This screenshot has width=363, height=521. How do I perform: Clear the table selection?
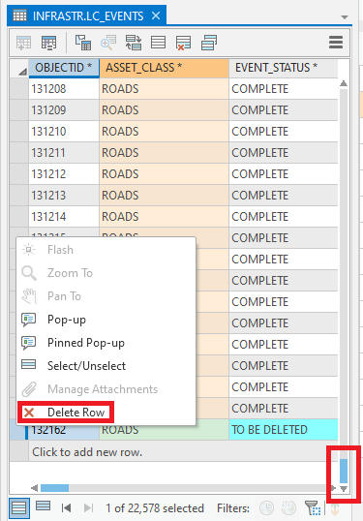coord(158,43)
